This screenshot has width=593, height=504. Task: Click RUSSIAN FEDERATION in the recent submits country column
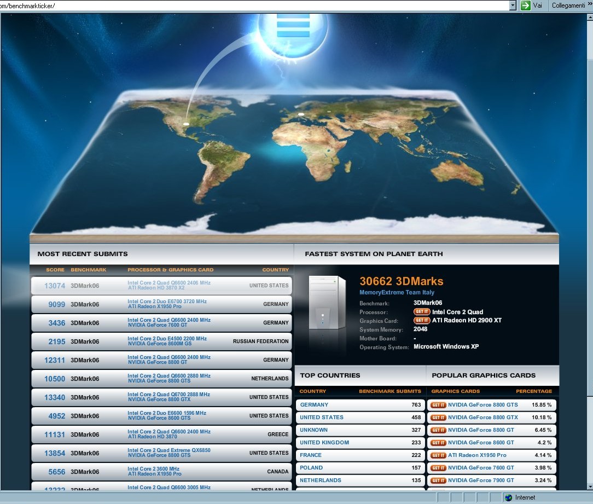click(x=260, y=341)
